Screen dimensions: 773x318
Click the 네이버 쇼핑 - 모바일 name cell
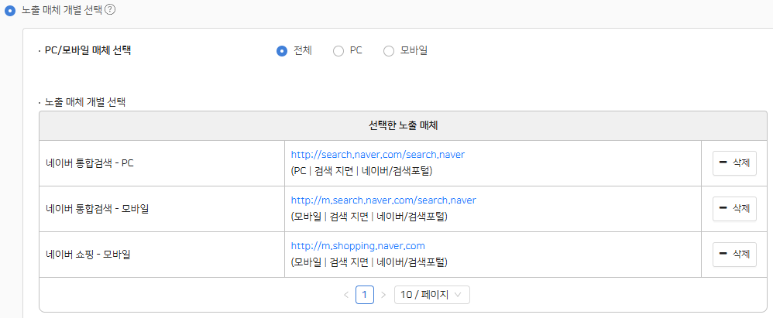point(88,254)
